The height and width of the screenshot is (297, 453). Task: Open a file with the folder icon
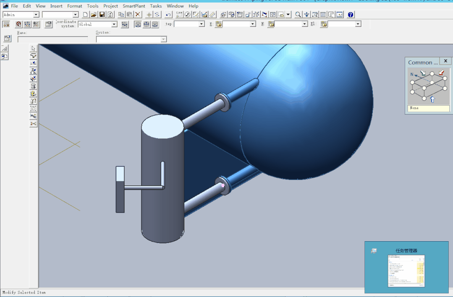point(94,14)
